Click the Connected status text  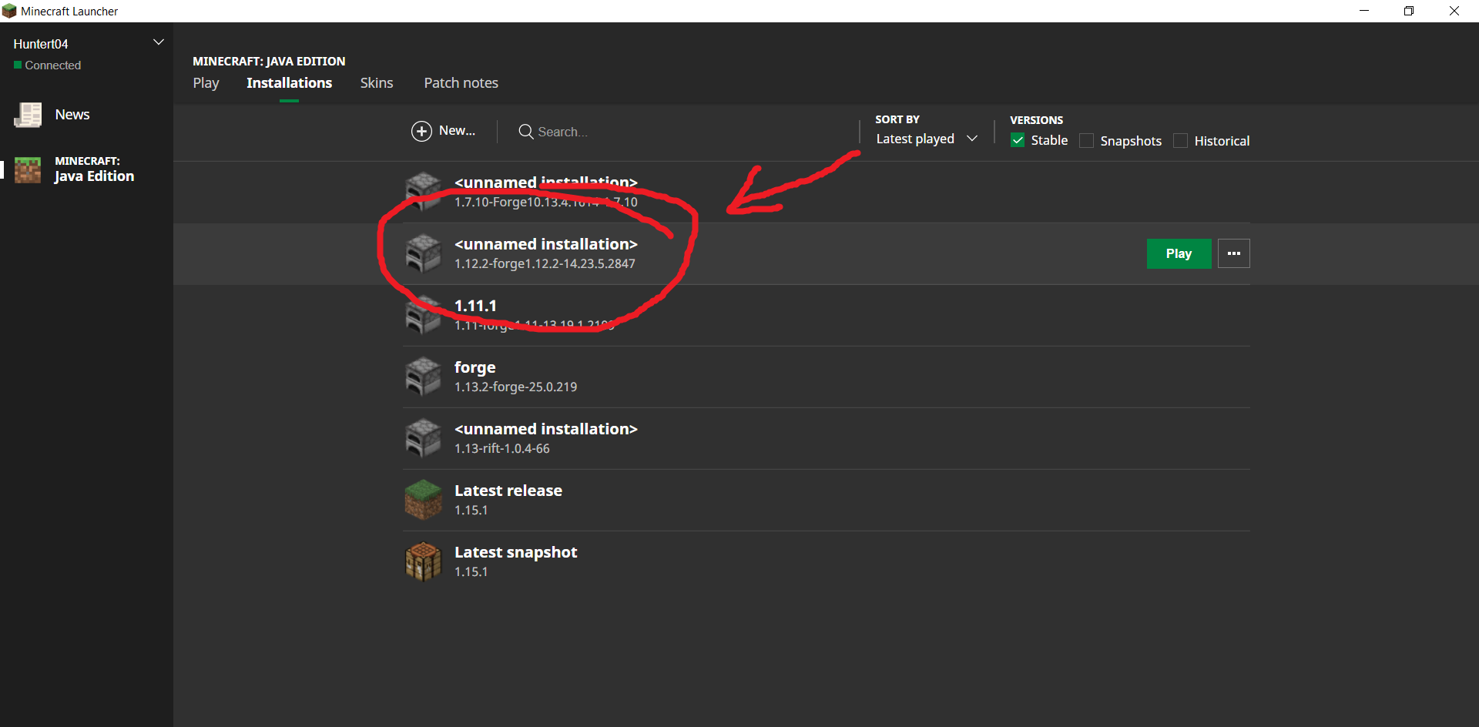(53, 65)
